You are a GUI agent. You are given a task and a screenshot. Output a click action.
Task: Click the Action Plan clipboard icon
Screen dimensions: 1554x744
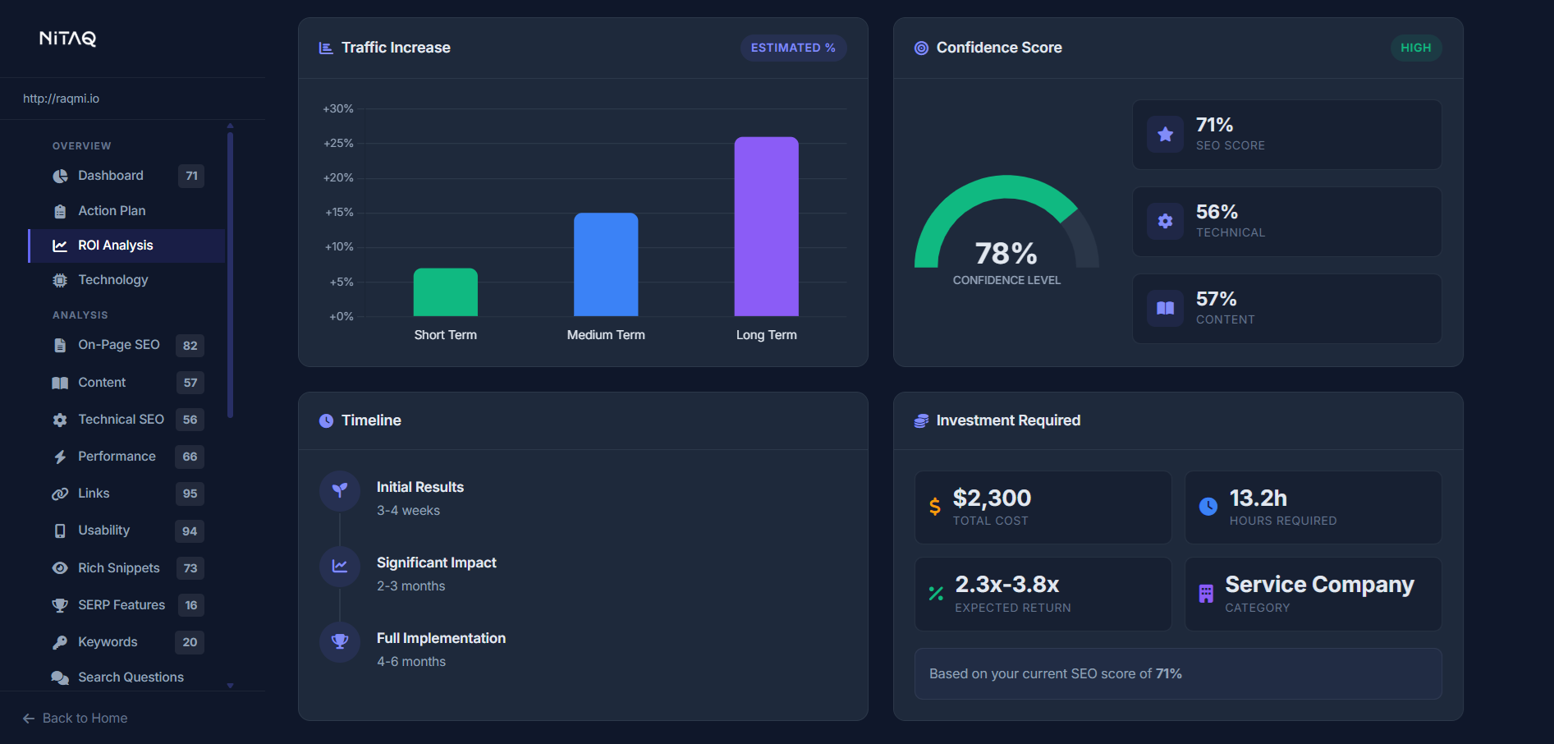60,211
